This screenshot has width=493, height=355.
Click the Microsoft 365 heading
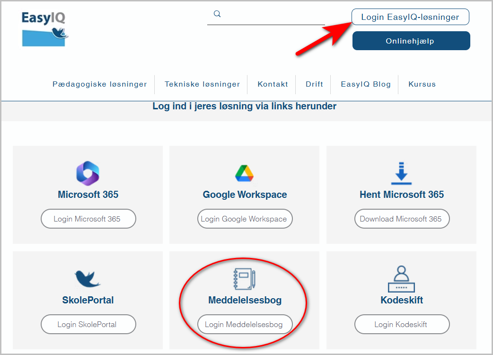(x=88, y=195)
